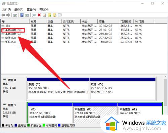The width and height of the screenshot is (168, 133).
Task: Click the Disk Management title bar icon
Action: click(x=4, y=3)
